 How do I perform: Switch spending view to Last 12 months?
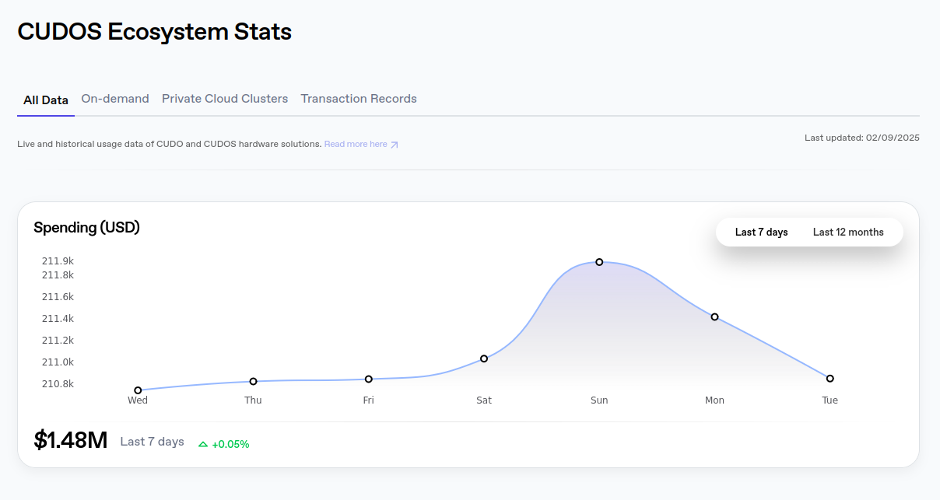pos(848,232)
